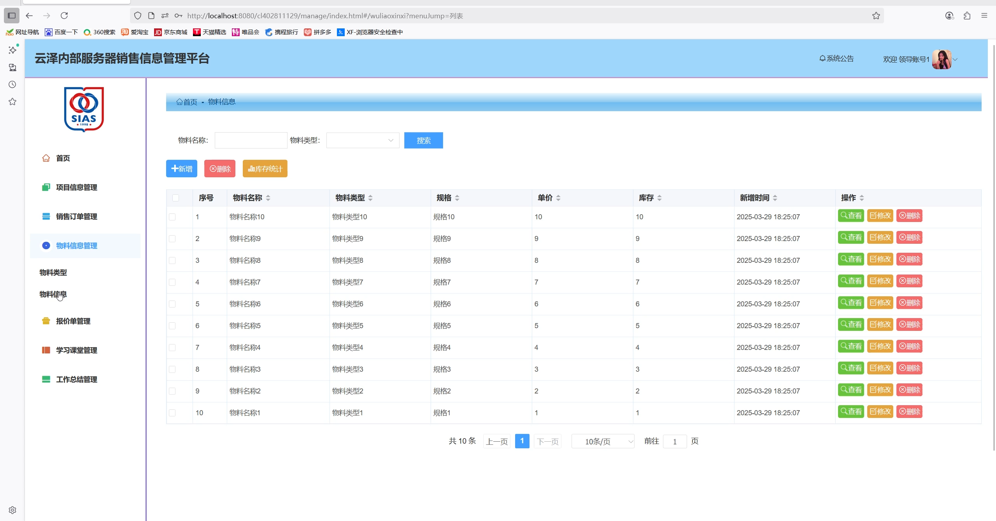Click the browser reload page icon
Image resolution: width=996 pixels, height=521 pixels.
point(64,16)
